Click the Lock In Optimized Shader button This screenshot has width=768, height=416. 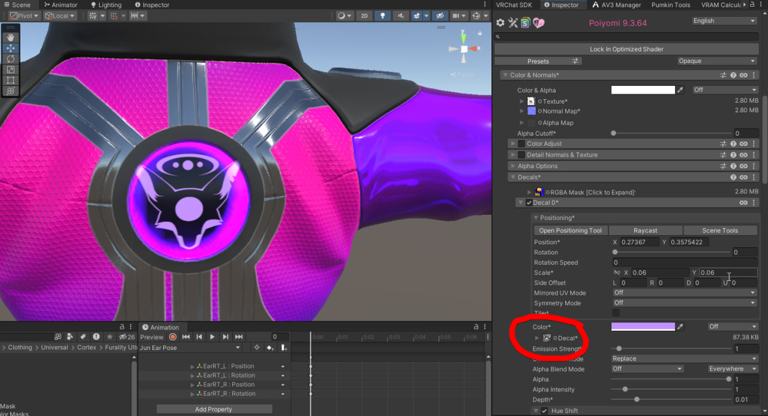pyautogui.click(x=626, y=49)
